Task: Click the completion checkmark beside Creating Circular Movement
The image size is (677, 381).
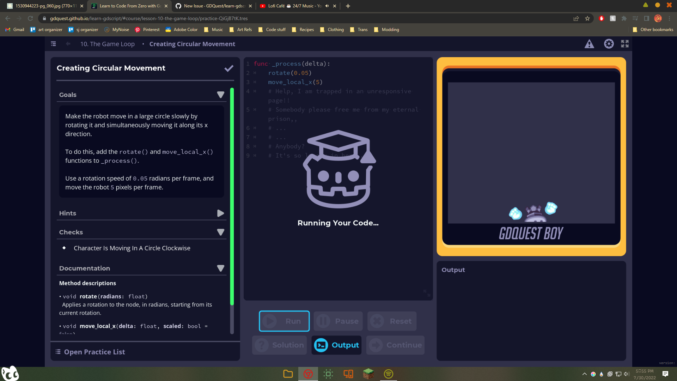Action: 228,68
